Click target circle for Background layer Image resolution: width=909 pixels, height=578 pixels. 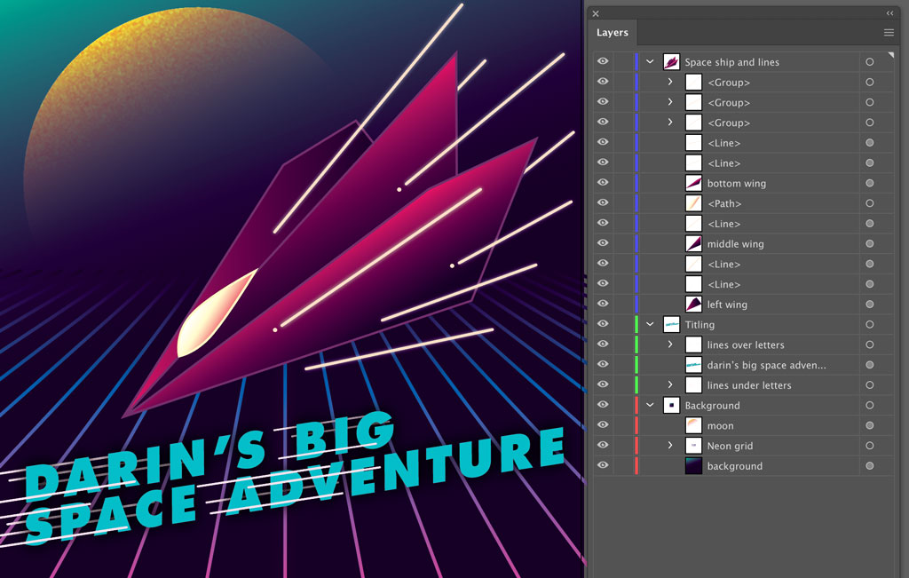870,405
